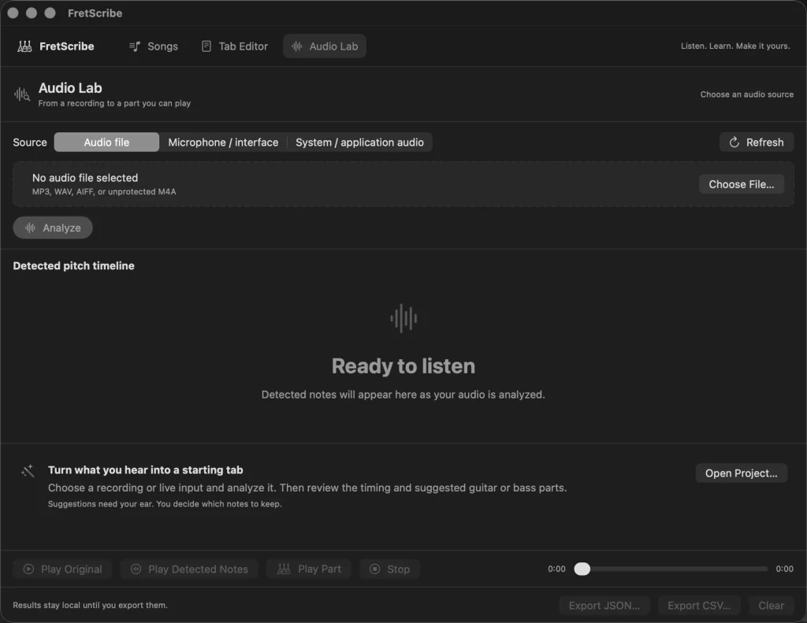The height and width of the screenshot is (623, 807).
Task: Open the Songs tab
Action: (154, 46)
